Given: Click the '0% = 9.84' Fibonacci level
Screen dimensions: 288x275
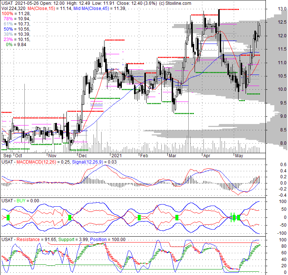Looking at the screenshot, I should [x=16, y=45].
